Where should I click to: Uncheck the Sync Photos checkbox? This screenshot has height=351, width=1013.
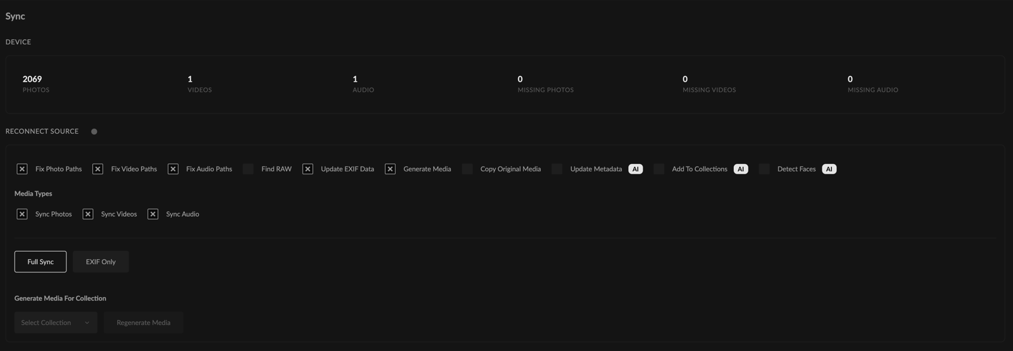[x=22, y=214]
